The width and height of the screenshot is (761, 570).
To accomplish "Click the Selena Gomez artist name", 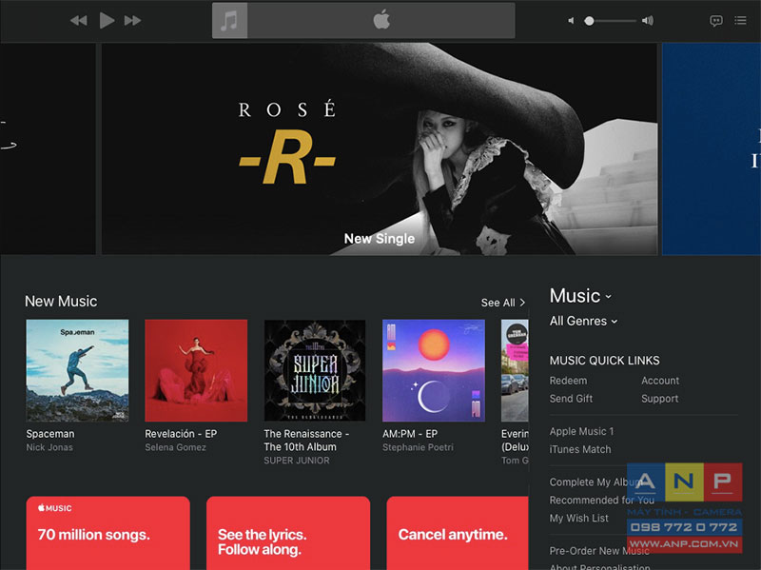I will (x=175, y=447).
